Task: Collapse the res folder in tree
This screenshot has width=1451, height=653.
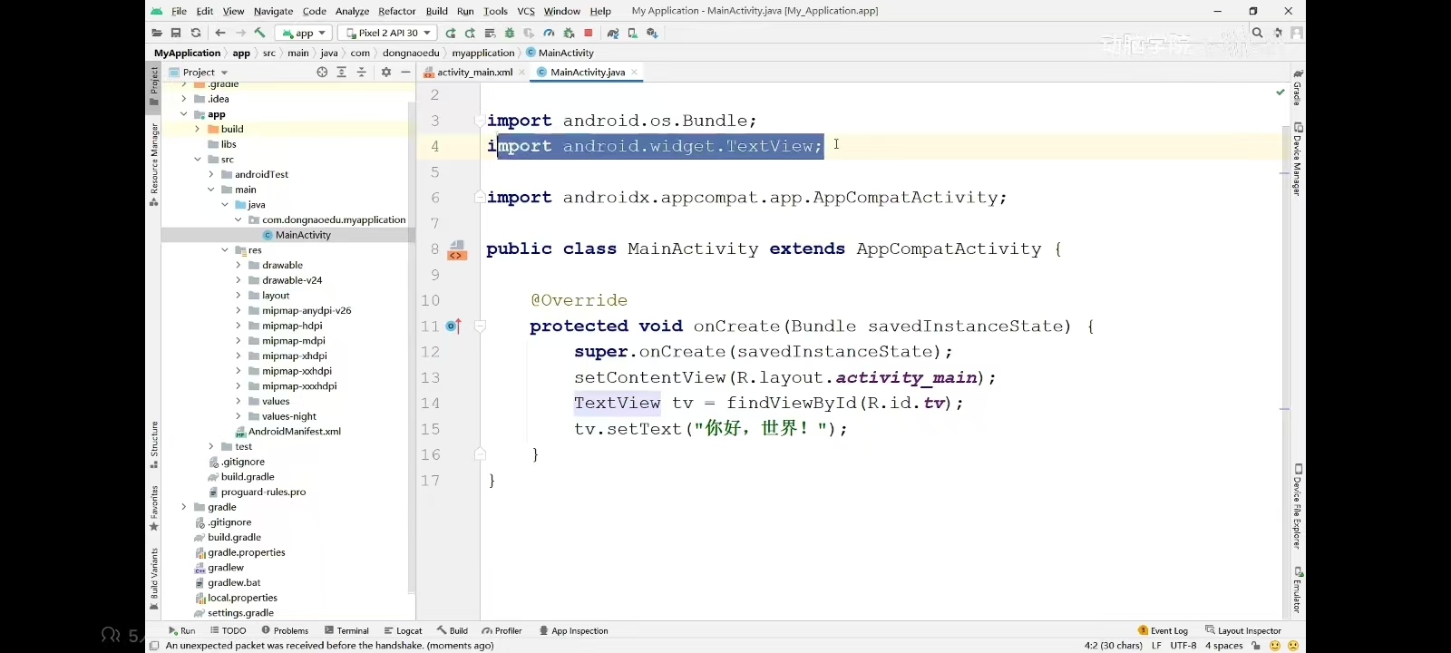Action: pyautogui.click(x=225, y=250)
